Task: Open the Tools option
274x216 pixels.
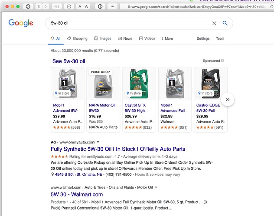Action: [x=220, y=38]
